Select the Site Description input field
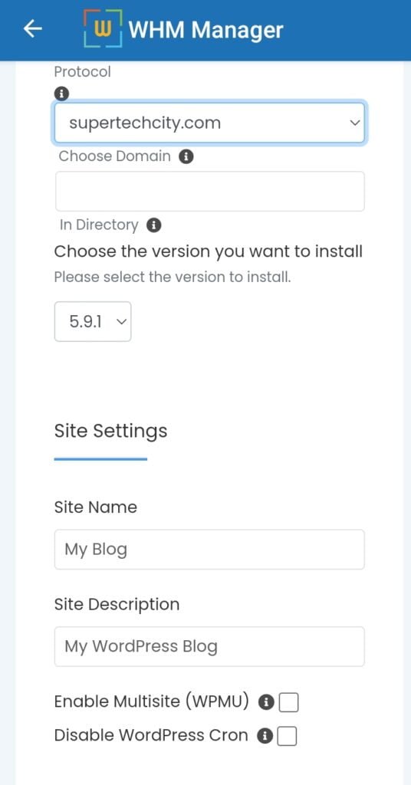 point(209,646)
